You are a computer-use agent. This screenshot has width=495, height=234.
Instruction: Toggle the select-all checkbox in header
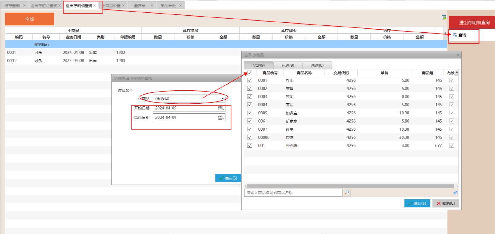250,73
